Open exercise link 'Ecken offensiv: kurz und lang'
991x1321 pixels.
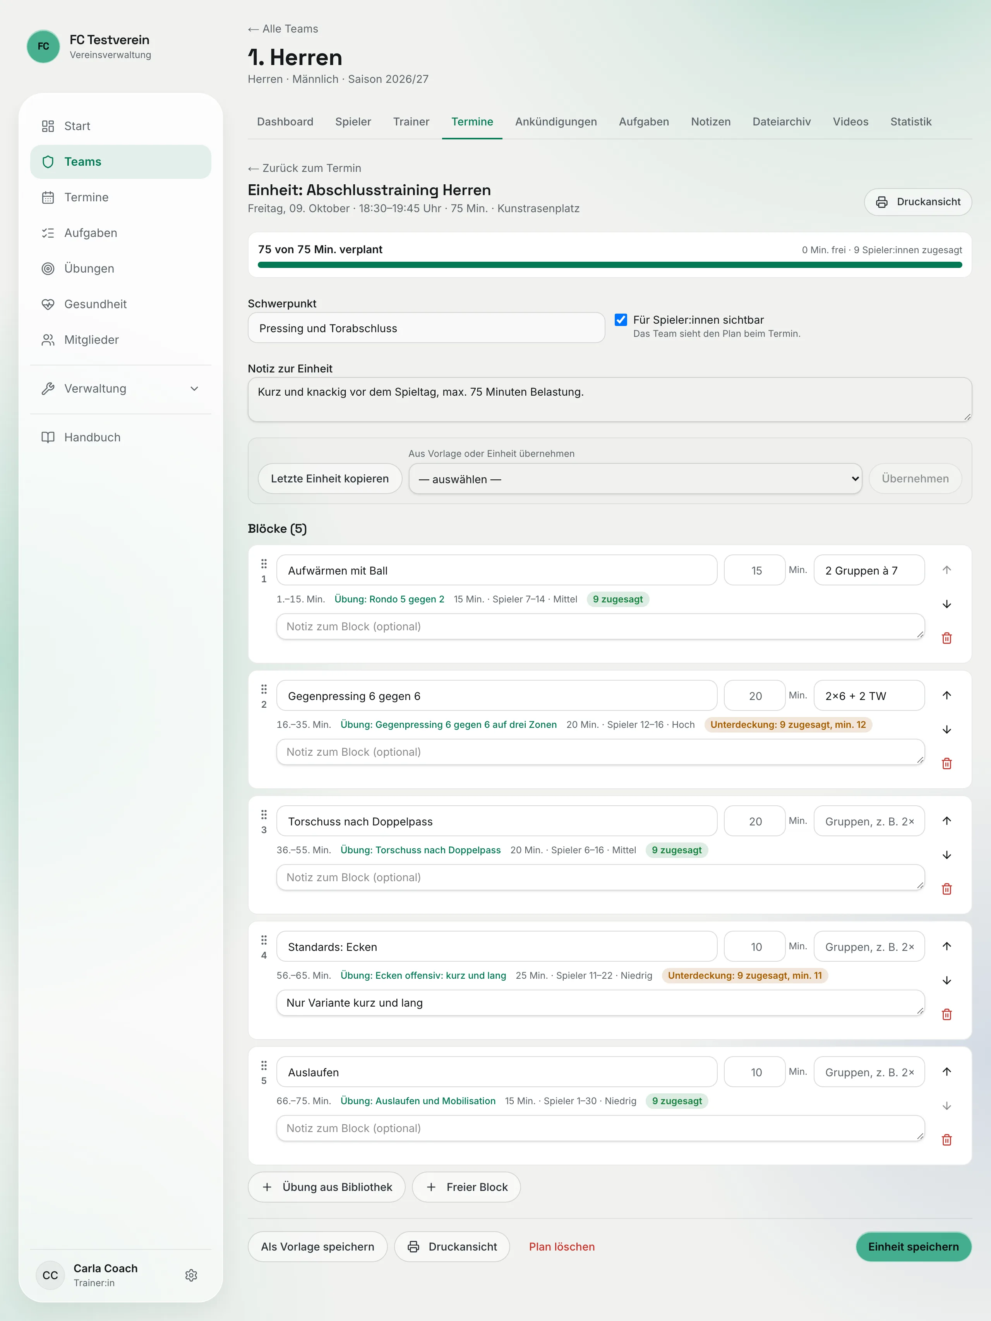click(423, 975)
